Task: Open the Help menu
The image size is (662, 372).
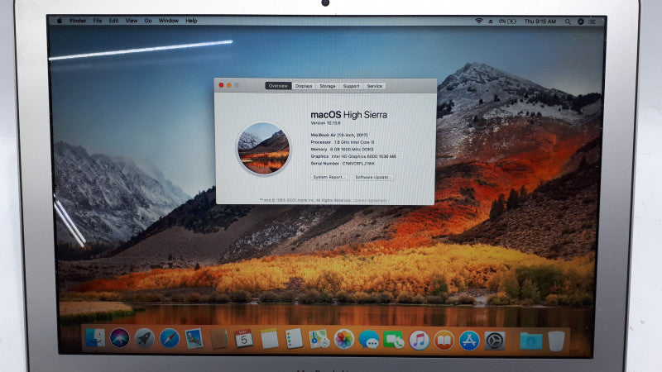Action: [191, 20]
